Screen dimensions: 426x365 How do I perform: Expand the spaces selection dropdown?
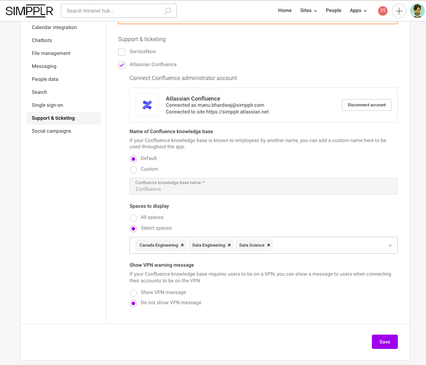tap(390, 245)
